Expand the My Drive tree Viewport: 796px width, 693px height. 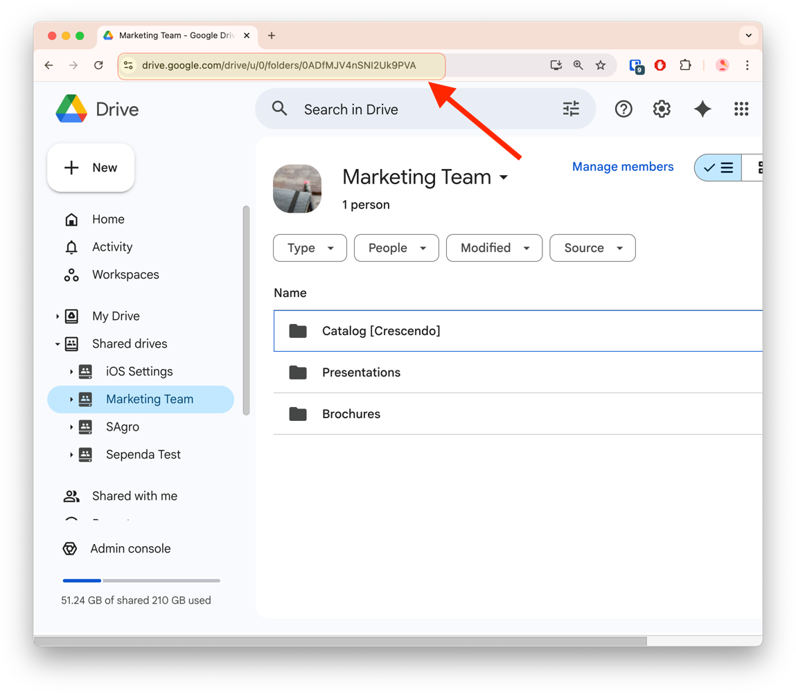tap(58, 316)
